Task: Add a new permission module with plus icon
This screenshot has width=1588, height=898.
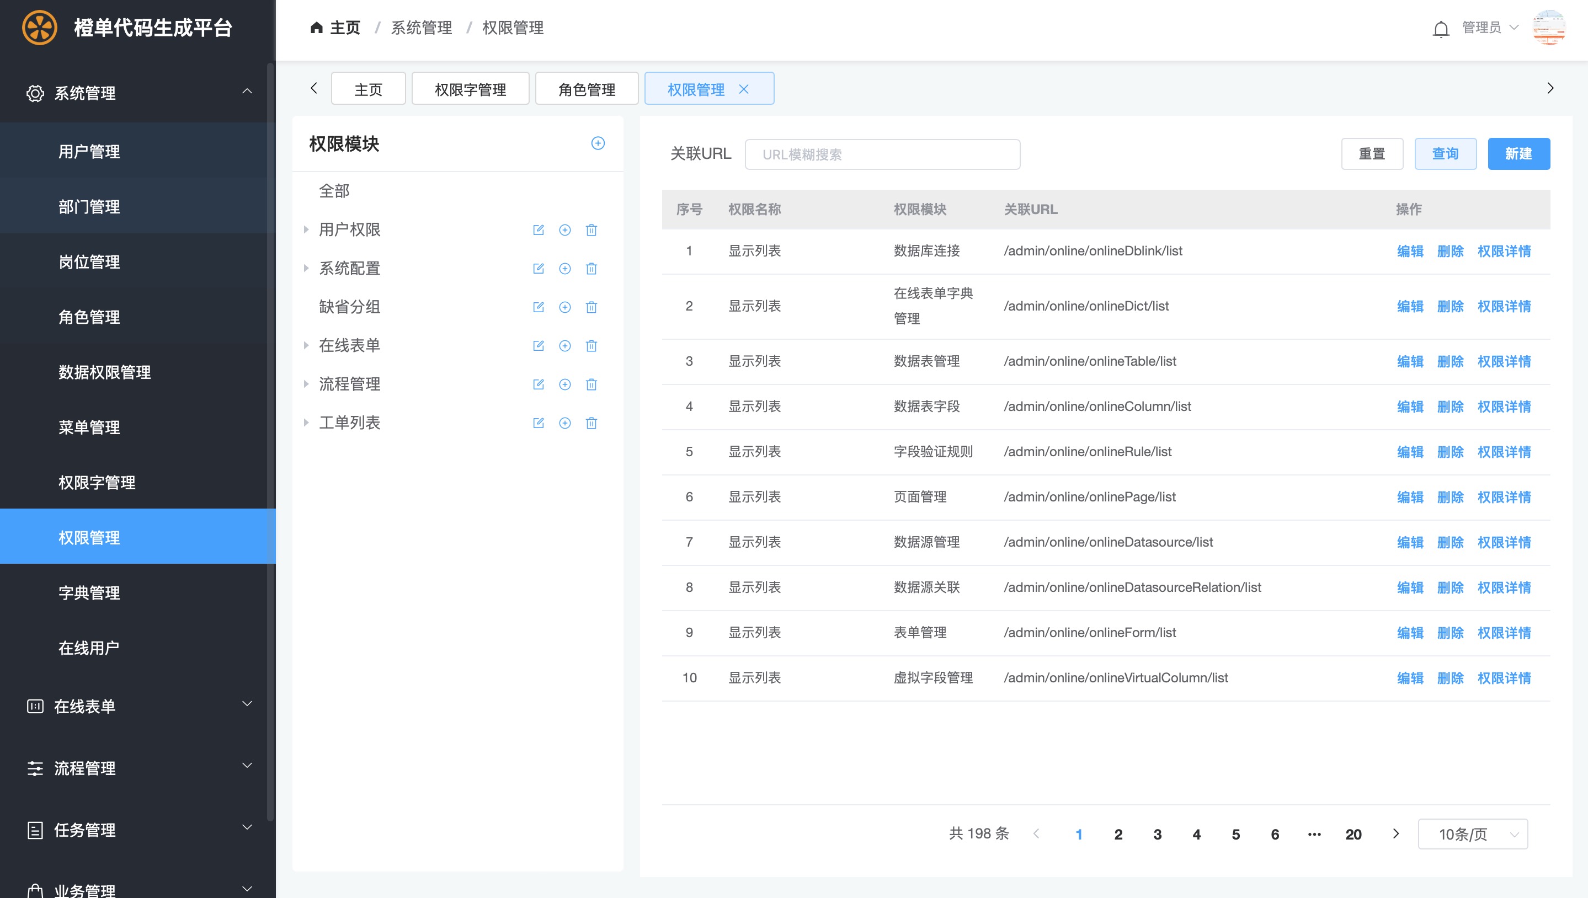Action: coord(597,143)
